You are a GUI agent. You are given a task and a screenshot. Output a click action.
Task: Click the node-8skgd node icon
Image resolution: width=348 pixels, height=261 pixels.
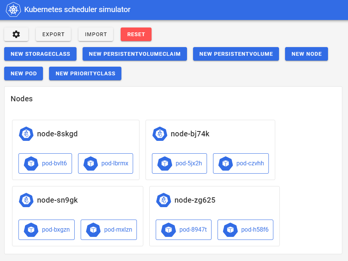(26, 134)
